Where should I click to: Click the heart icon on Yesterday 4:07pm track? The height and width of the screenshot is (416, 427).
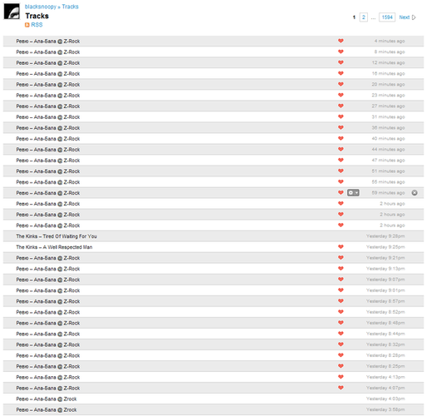point(340,388)
